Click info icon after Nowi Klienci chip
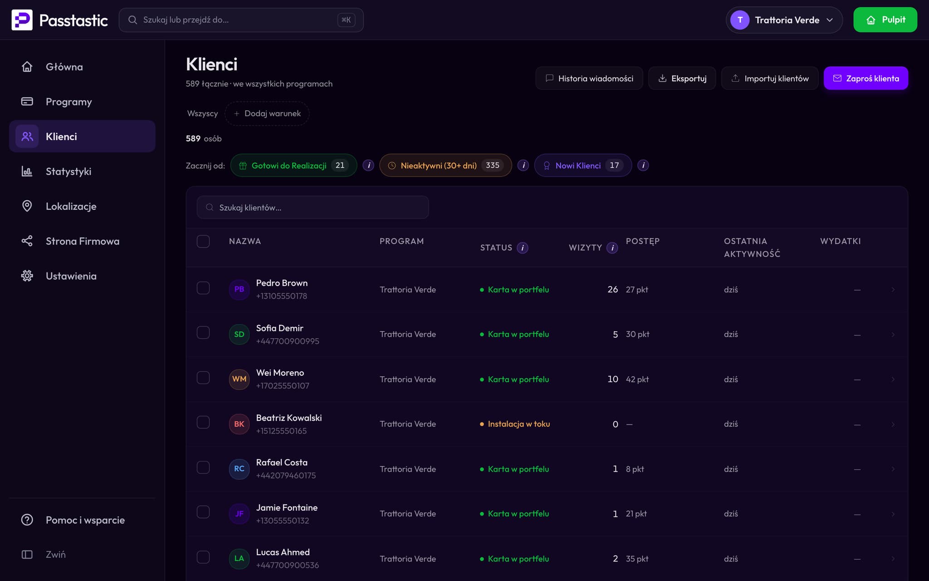The width and height of the screenshot is (929, 581). click(x=643, y=165)
